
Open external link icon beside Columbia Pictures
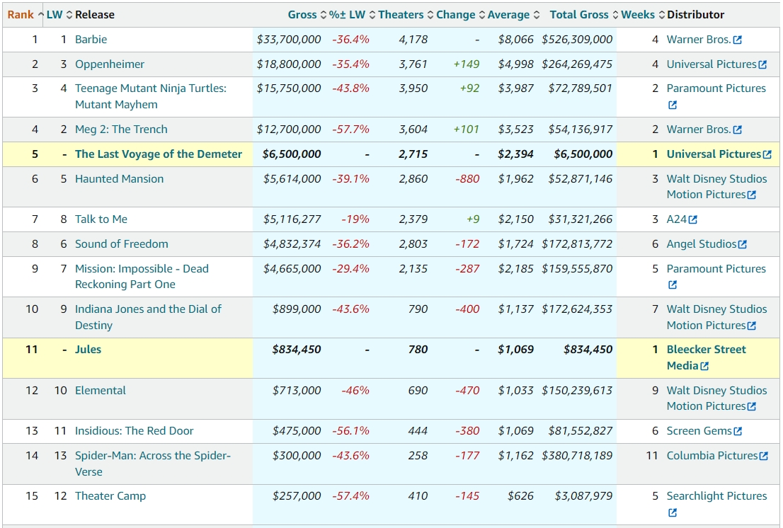(763, 456)
